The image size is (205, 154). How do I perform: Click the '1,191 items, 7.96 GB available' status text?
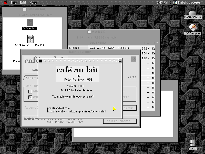point(97,37)
